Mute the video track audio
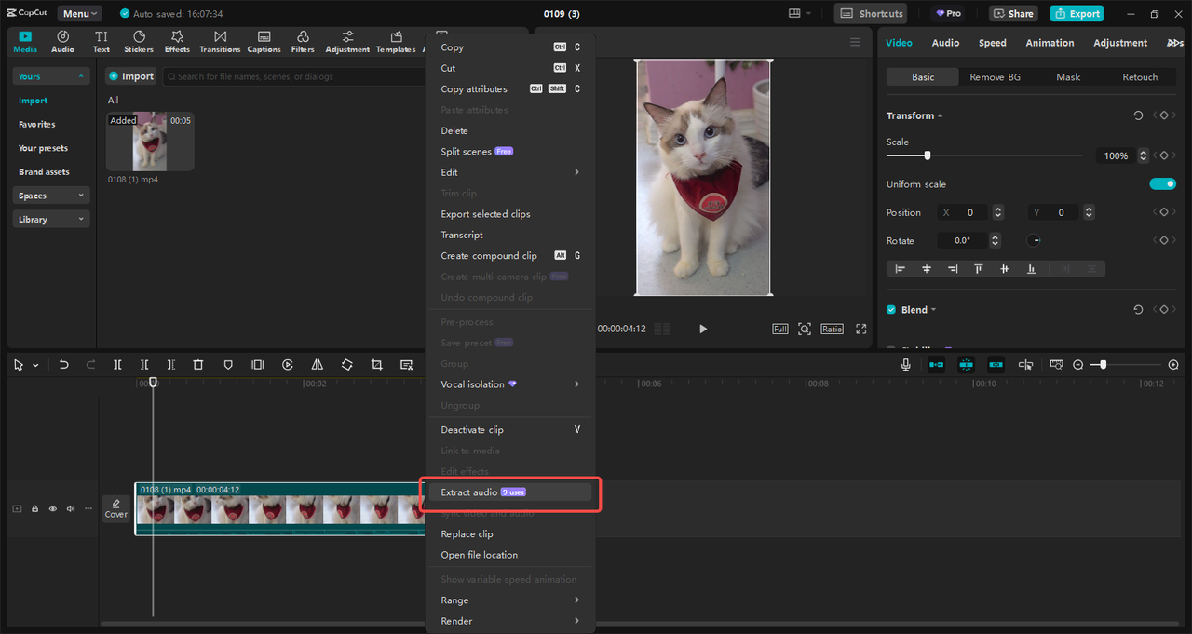Viewport: 1192px width, 634px height. pos(71,508)
